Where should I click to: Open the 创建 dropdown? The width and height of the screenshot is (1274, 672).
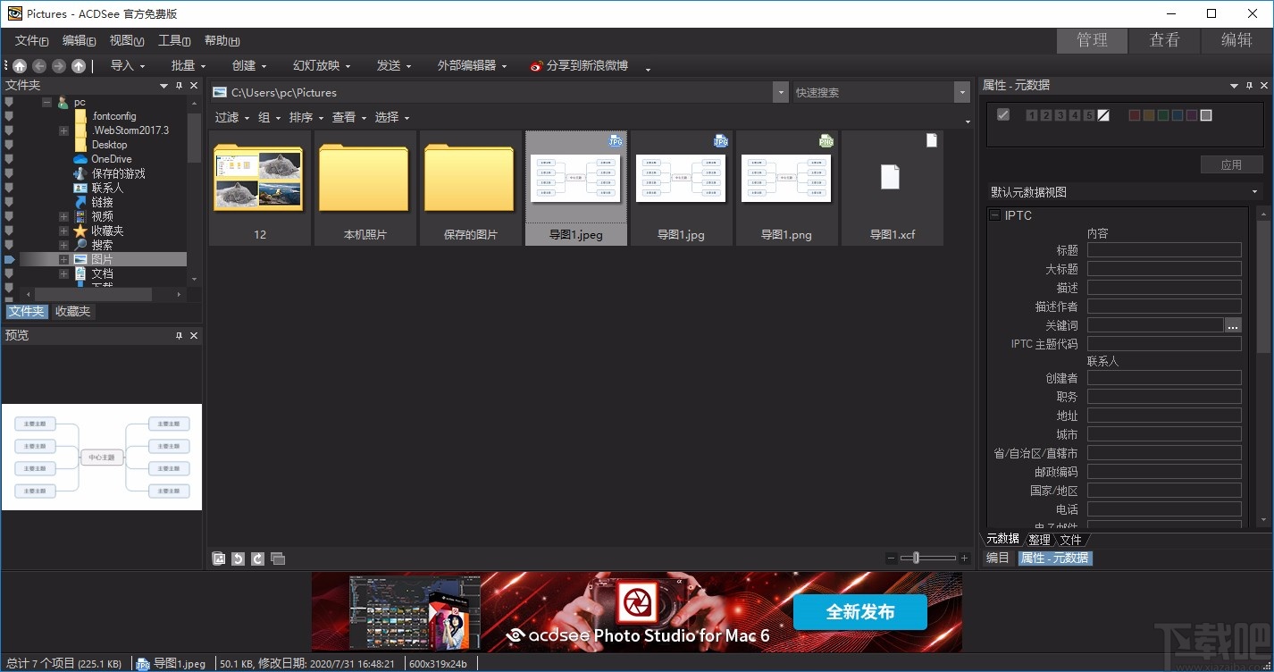249,66
